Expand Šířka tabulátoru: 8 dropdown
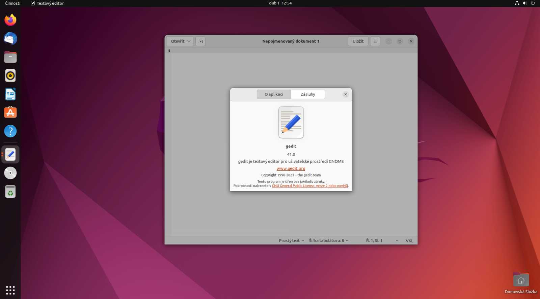Image resolution: width=540 pixels, height=299 pixels. (x=329, y=240)
